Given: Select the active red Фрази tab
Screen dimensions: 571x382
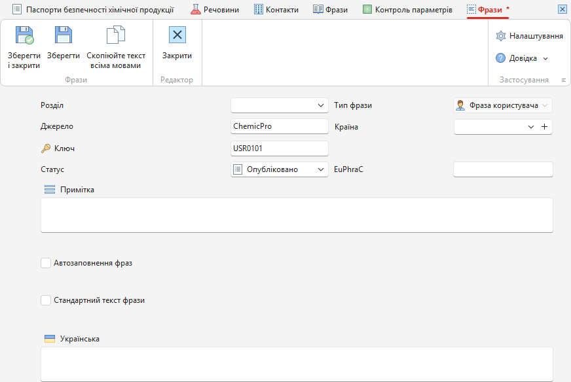Looking at the screenshot, I should pyautogui.click(x=488, y=9).
